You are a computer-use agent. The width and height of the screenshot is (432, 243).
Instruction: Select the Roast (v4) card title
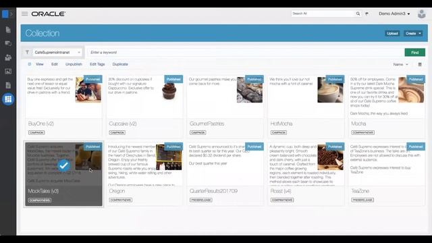point(281,191)
